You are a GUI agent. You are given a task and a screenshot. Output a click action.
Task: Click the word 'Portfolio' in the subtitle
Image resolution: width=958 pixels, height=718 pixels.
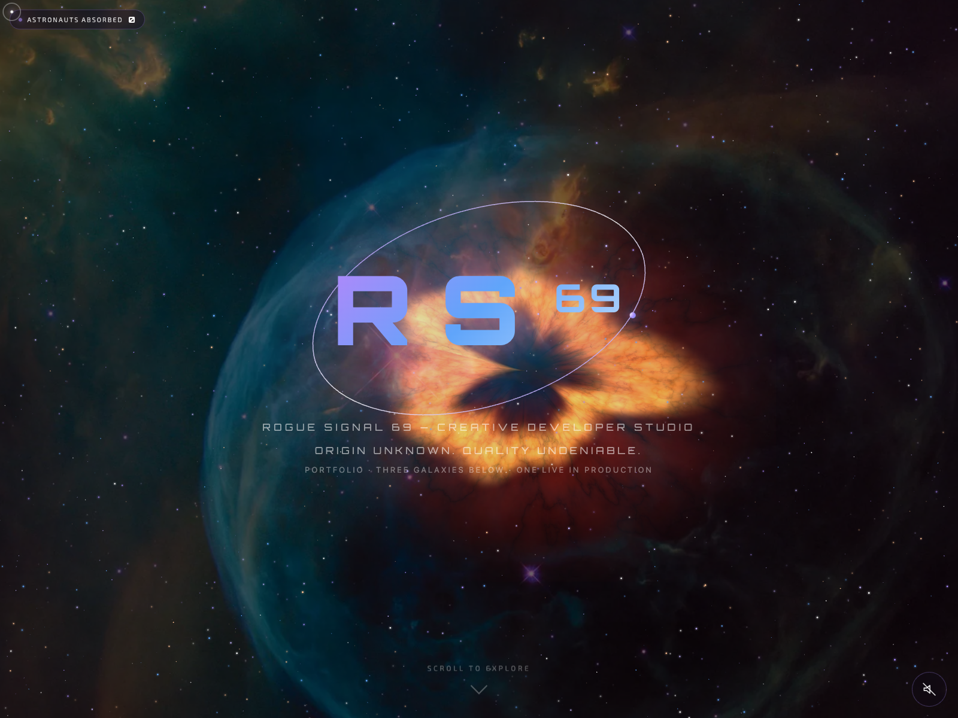[x=334, y=470]
